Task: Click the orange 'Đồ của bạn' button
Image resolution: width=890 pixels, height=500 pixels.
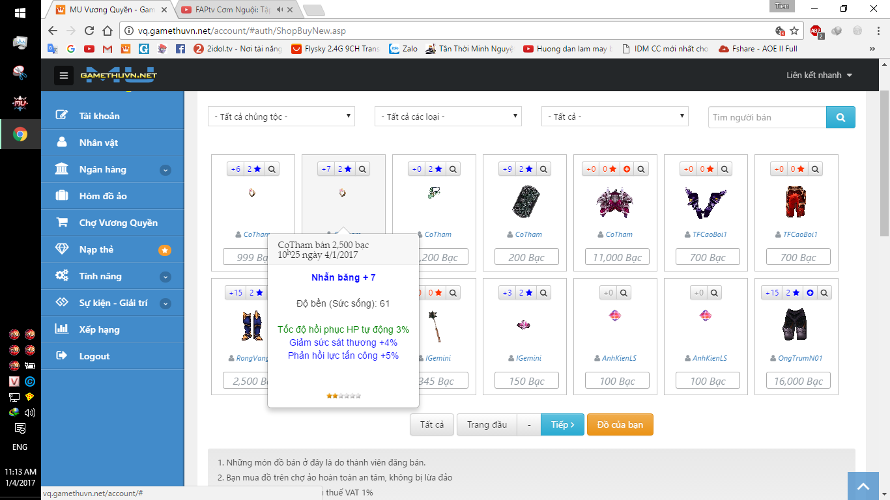Action: pyautogui.click(x=620, y=424)
